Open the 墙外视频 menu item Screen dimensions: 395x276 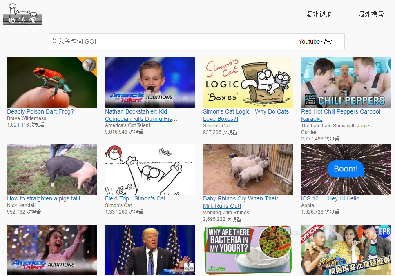319,14
